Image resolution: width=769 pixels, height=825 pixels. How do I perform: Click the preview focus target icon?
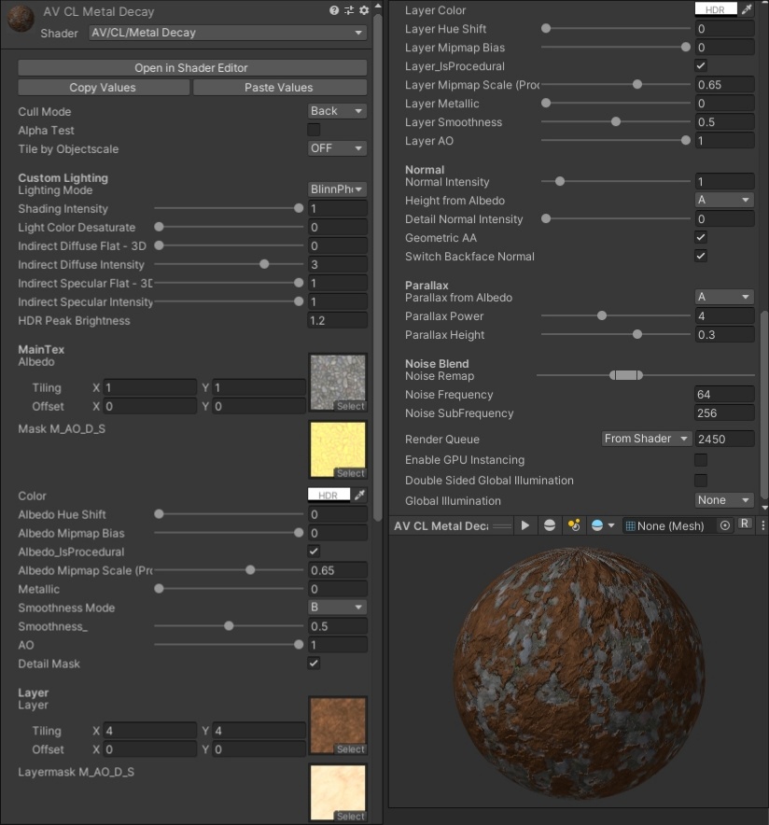pos(724,524)
